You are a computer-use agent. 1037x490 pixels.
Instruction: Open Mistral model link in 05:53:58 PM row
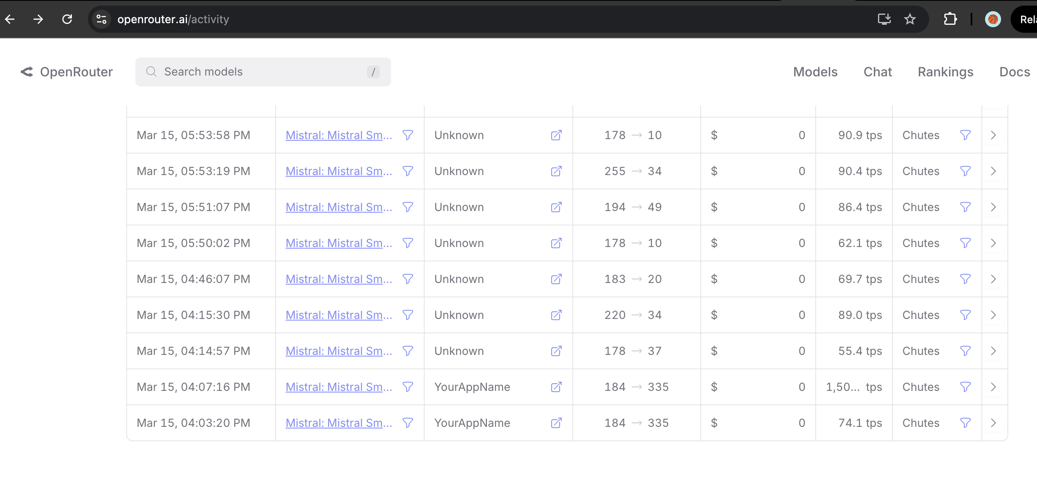coord(339,135)
